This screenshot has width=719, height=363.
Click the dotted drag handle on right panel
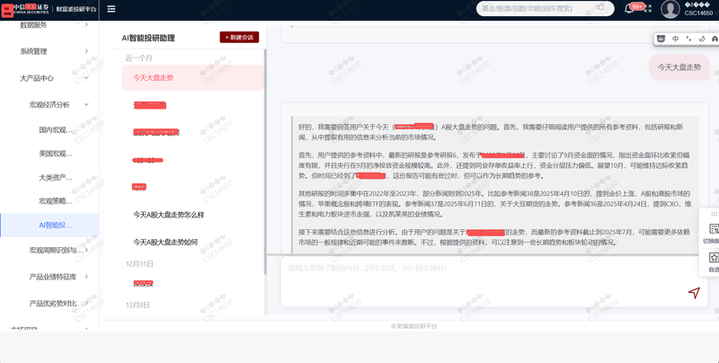[x=714, y=214]
